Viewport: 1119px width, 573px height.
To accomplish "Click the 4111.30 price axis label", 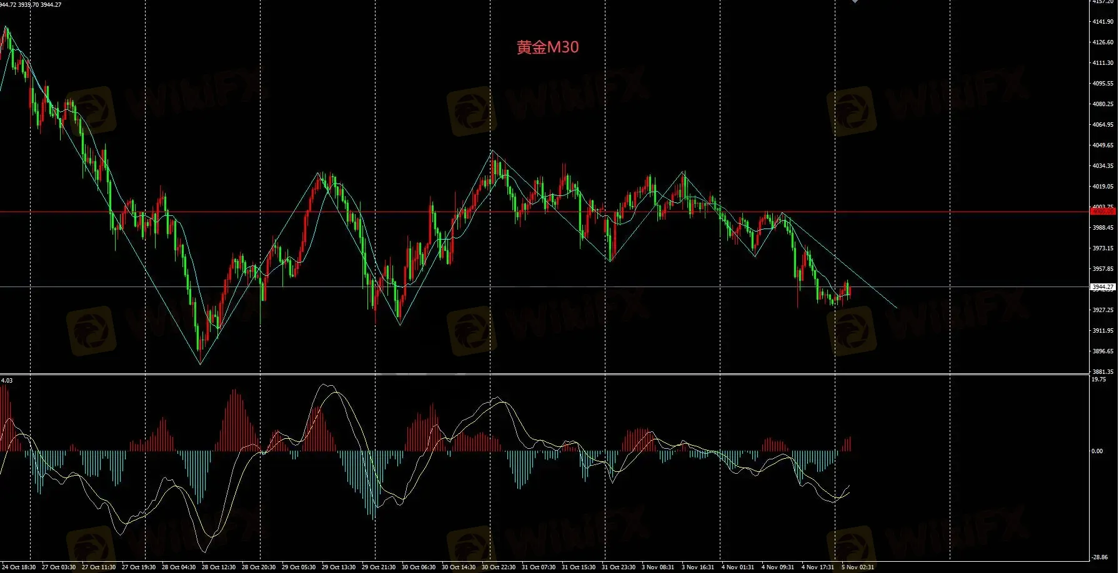I will [x=1103, y=63].
